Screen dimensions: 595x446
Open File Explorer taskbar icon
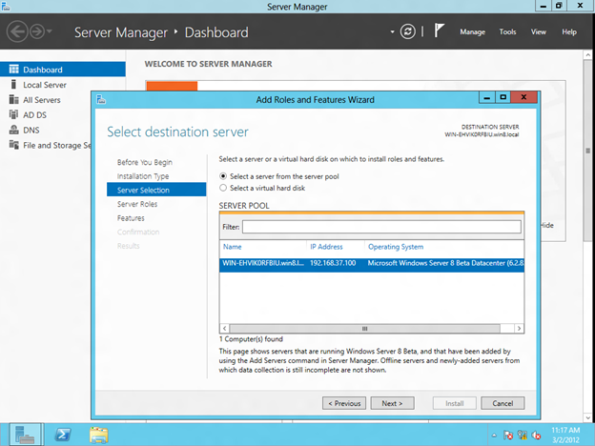point(98,434)
